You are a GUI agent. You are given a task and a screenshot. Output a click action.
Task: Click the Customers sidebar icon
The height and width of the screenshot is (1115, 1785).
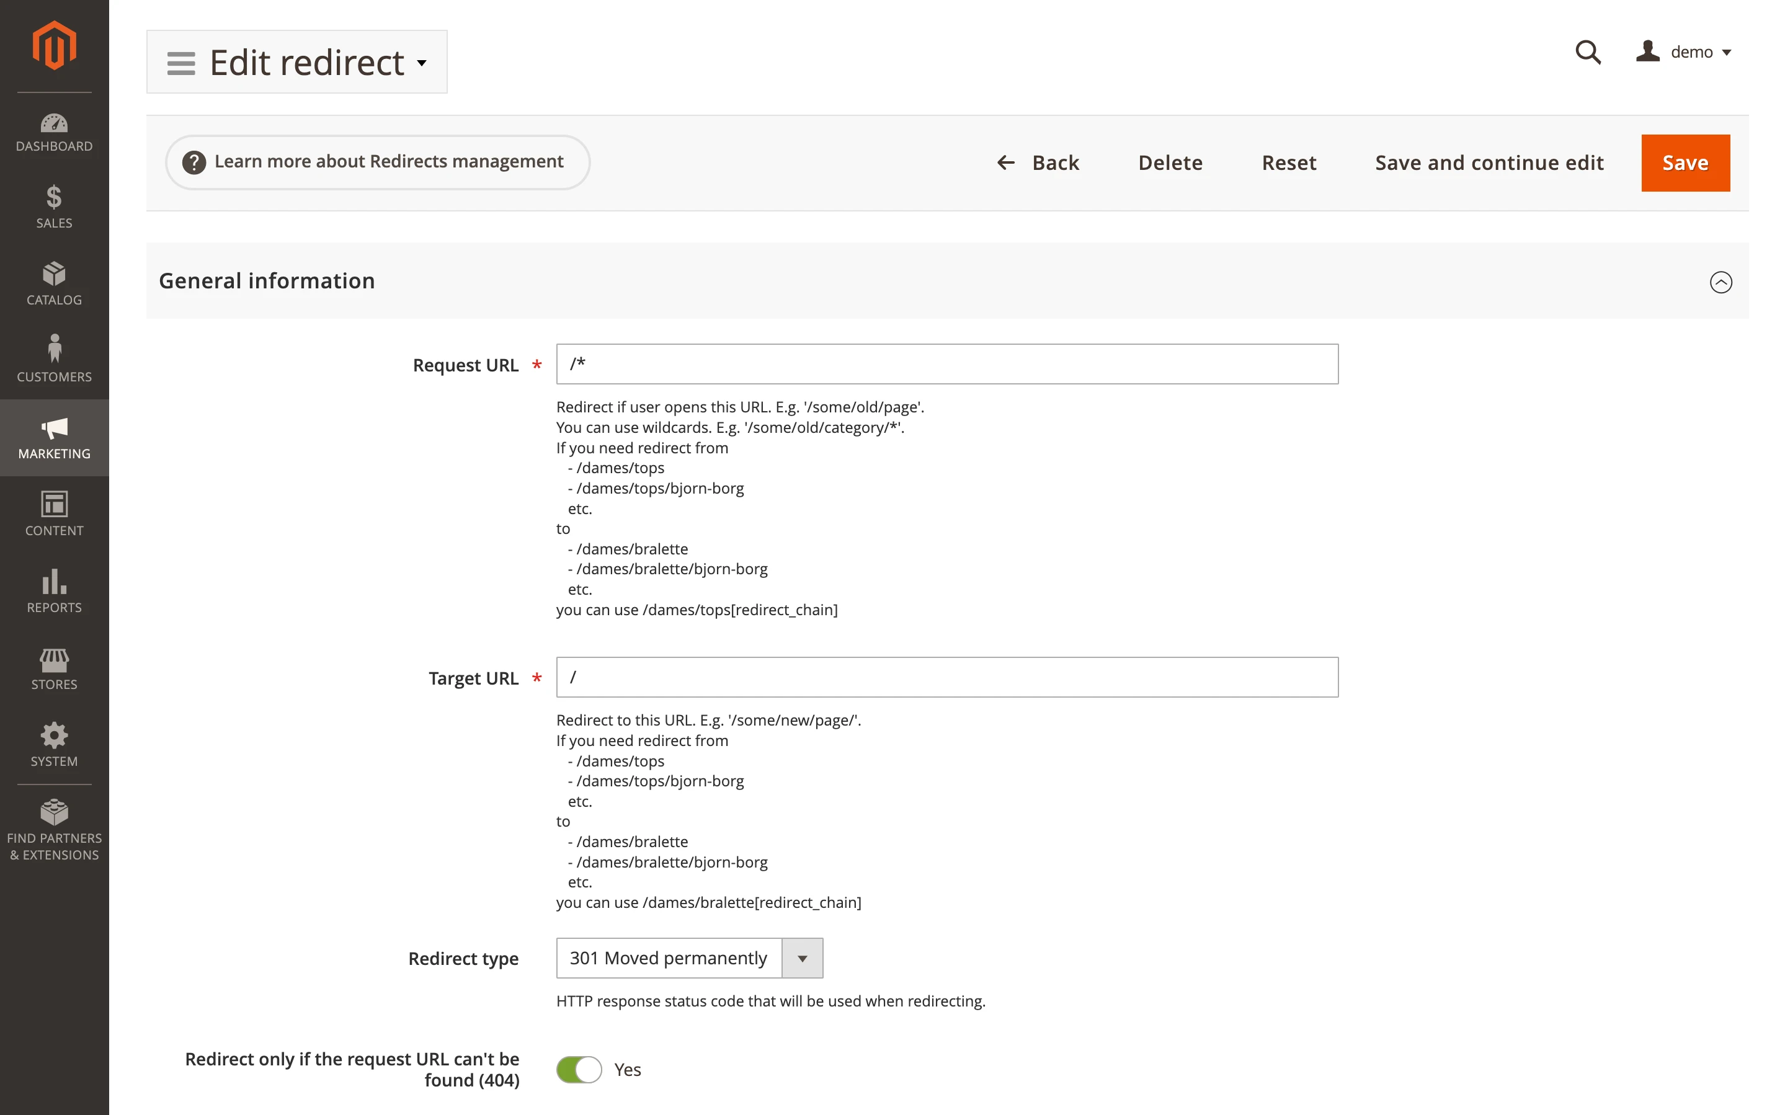(x=54, y=359)
